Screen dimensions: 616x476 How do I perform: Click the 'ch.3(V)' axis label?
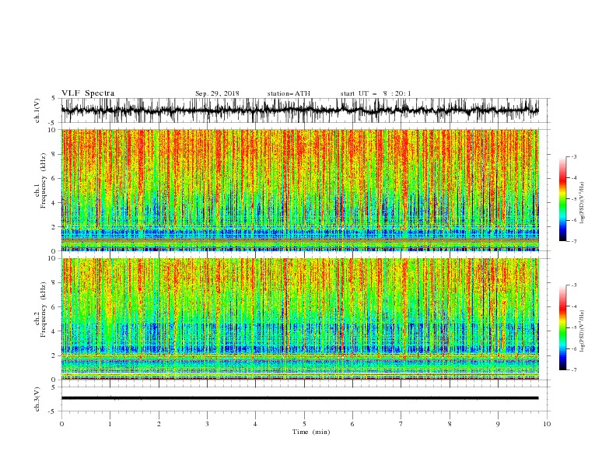37,399
